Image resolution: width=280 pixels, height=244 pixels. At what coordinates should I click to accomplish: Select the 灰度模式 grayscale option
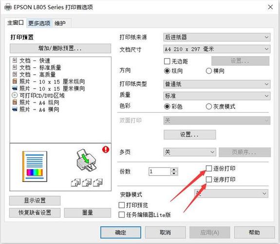tap(209, 106)
